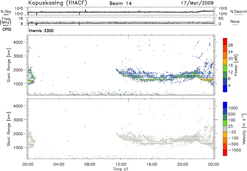Click the '16:00' time tick label

coord(152,165)
